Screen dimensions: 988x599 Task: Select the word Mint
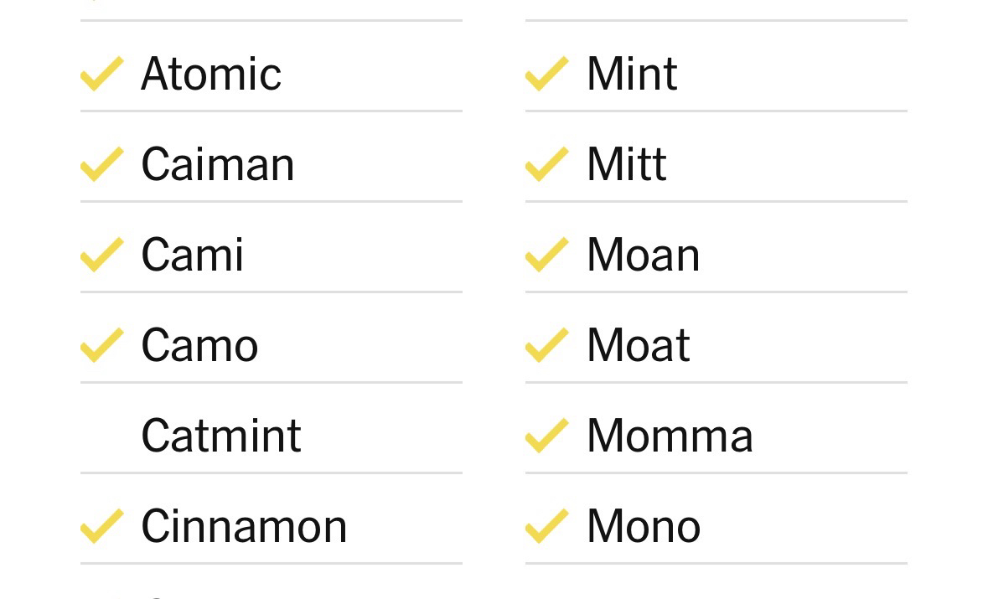click(x=632, y=74)
